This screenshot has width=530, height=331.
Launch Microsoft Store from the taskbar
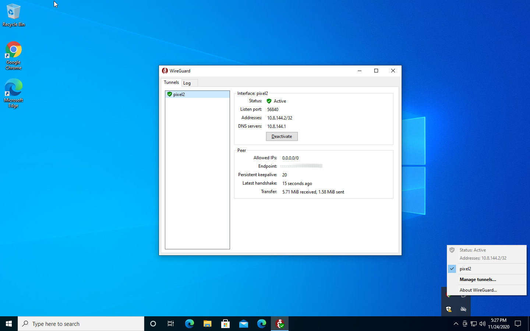tap(225, 324)
